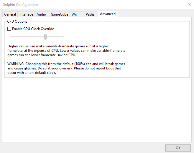This screenshot has height=153, width=194.
Task: Open the Interface tab
Action: click(26, 14)
